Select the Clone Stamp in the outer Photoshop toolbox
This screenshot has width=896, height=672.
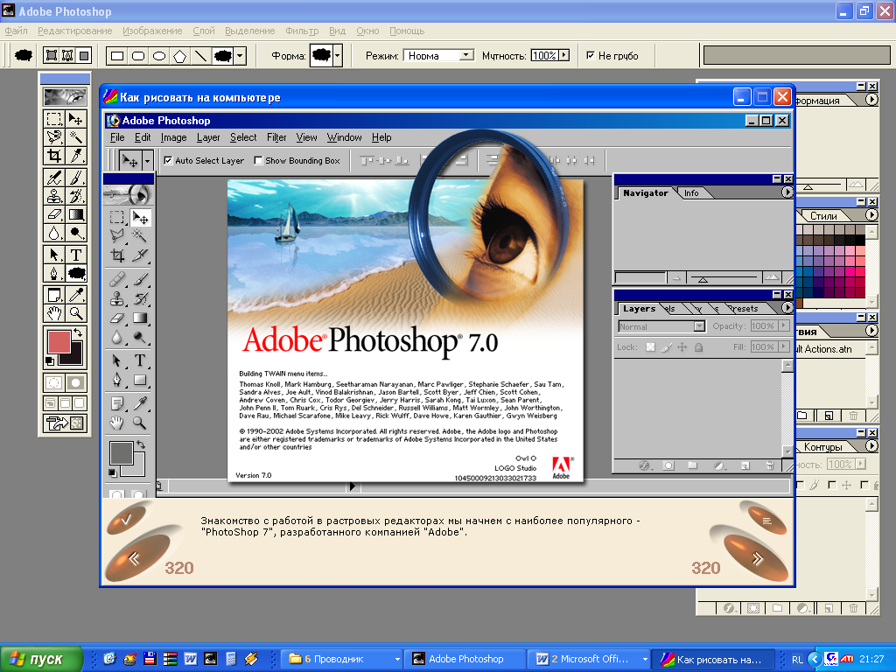54,196
